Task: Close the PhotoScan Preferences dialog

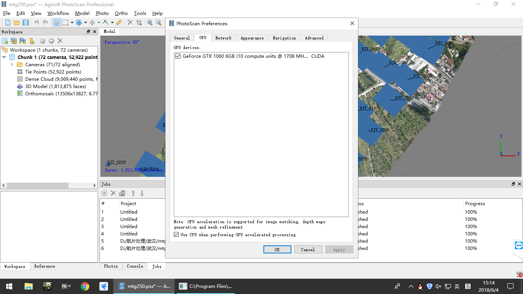Action: pyautogui.click(x=352, y=23)
